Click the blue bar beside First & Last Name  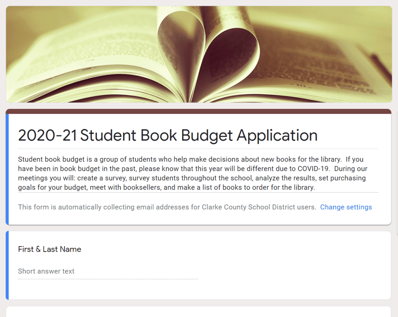click(x=7, y=265)
